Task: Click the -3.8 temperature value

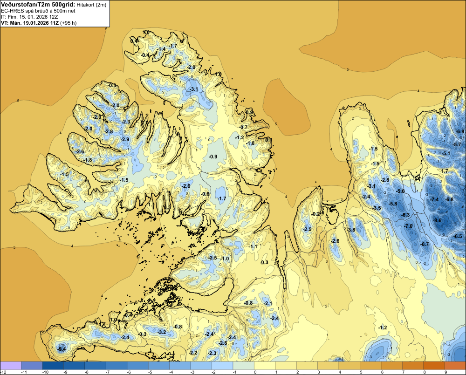Action: (351, 230)
